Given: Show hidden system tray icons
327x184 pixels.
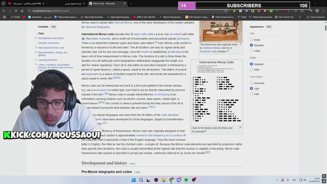Looking at the screenshot, I should 277,180.
